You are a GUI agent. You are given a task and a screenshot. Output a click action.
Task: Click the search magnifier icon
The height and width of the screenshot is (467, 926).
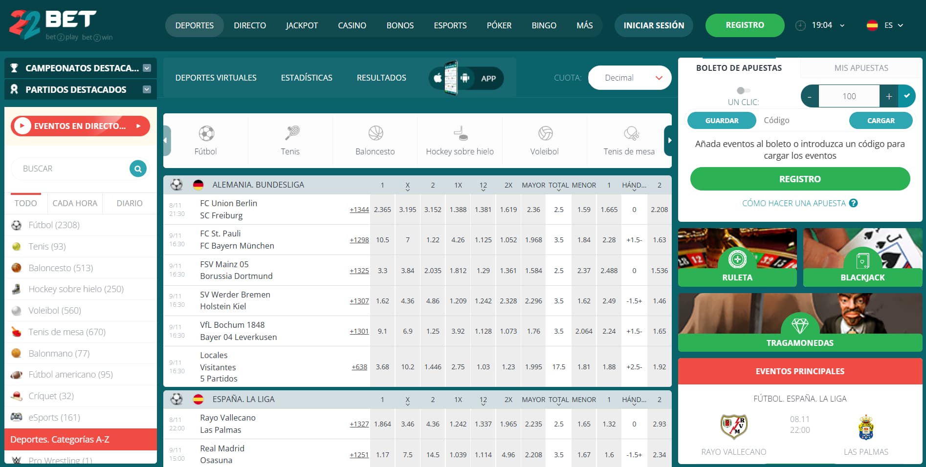click(137, 168)
